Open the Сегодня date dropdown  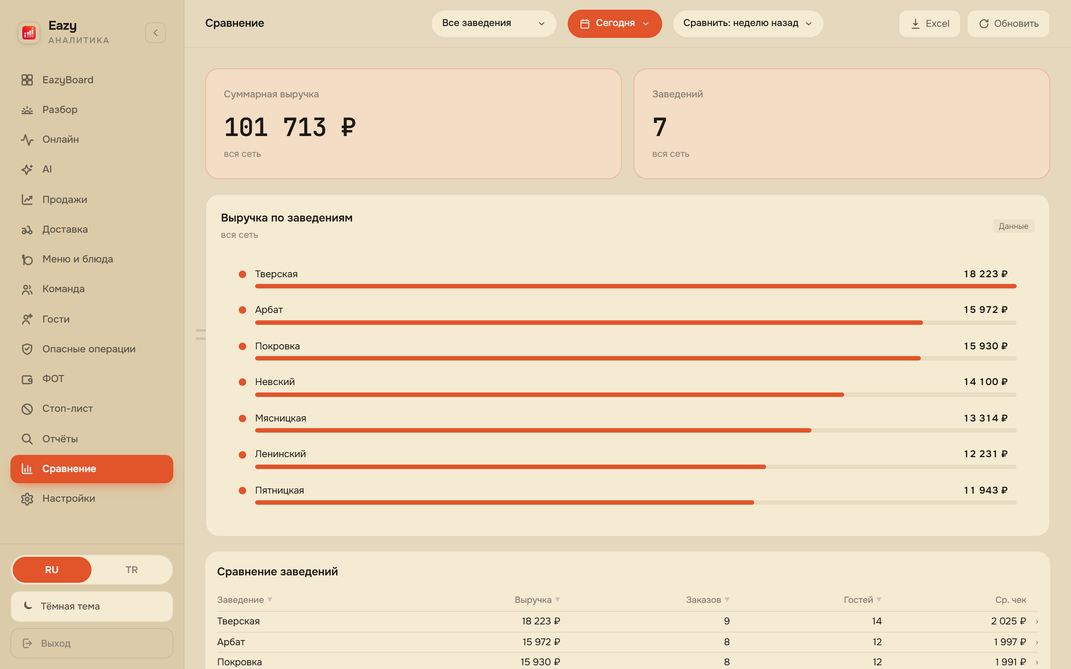[614, 23]
